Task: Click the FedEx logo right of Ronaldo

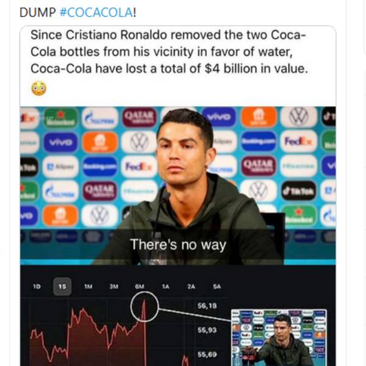Action: coord(298,141)
